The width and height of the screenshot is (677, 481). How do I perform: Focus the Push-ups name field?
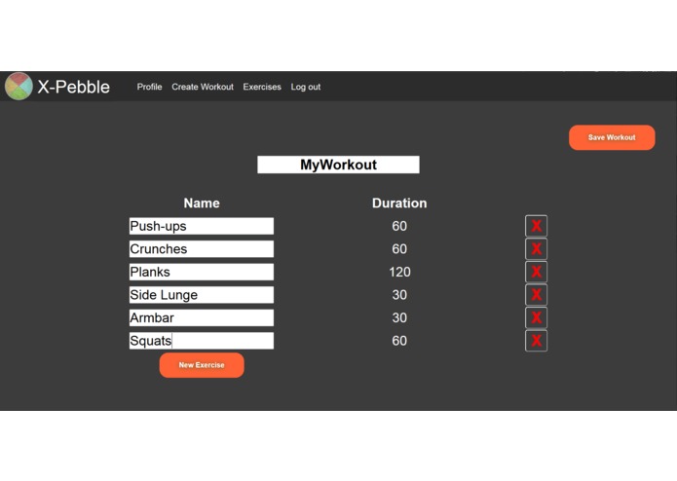[202, 226]
